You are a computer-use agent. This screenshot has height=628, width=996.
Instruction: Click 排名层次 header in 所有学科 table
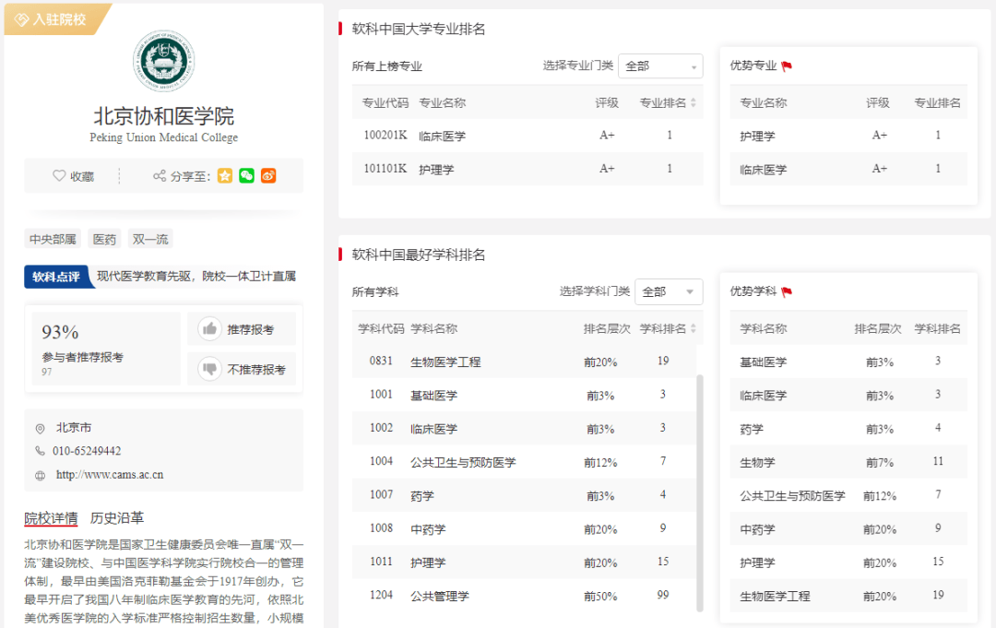click(607, 329)
